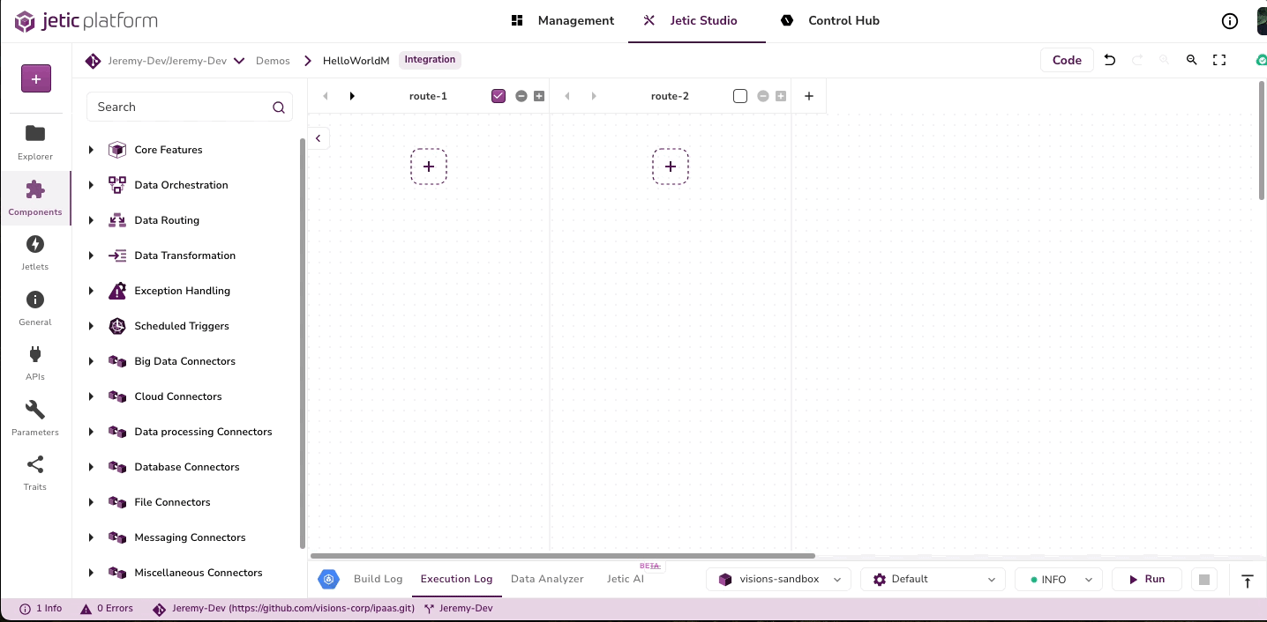Image resolution: width=1267 pixels, height=622 pixels.
Task: Open the Traits share panel
Action: pos(35,472)
